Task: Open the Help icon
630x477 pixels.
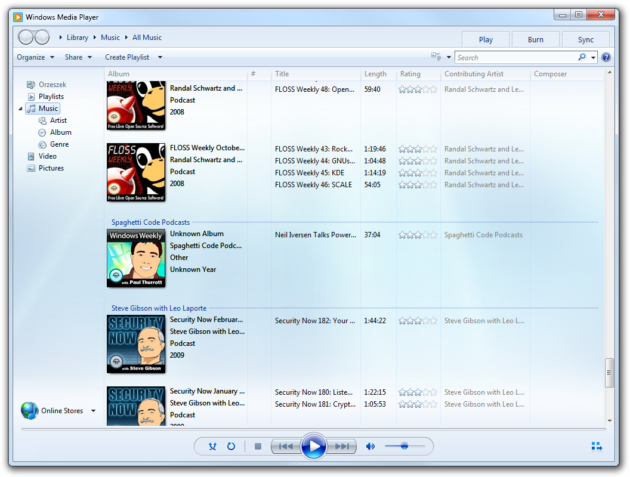Action: [606, 57]
